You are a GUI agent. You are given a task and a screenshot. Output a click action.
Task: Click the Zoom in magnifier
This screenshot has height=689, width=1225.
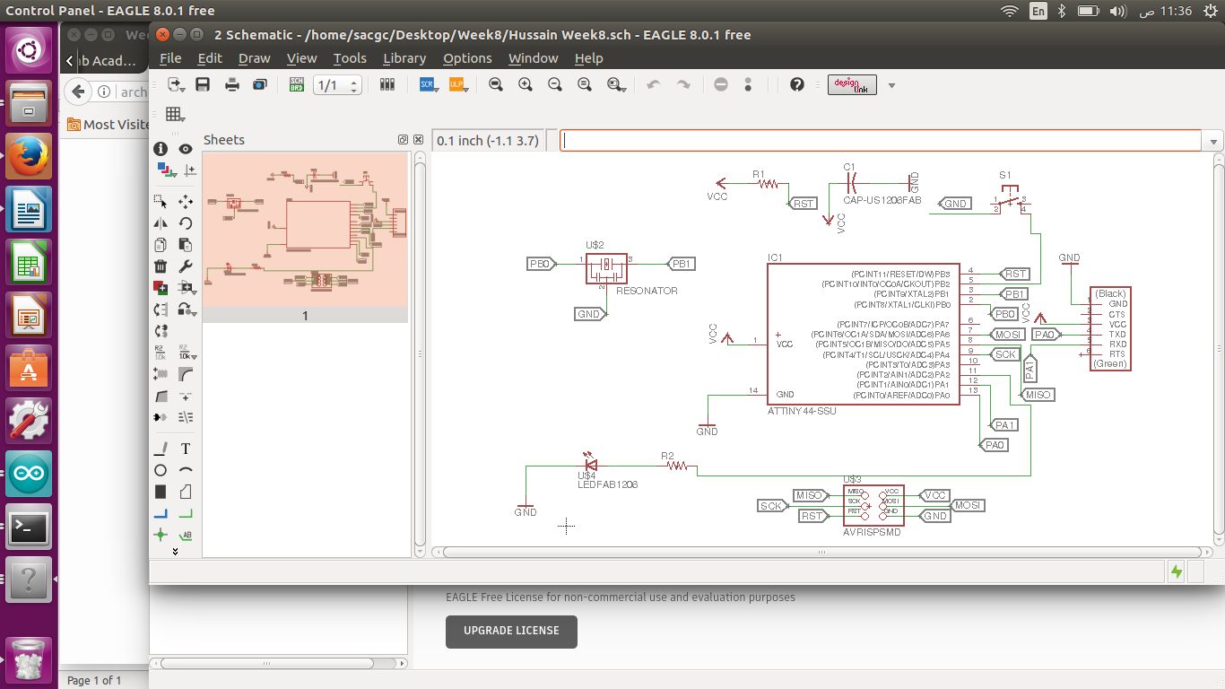(x=526, y=84)
